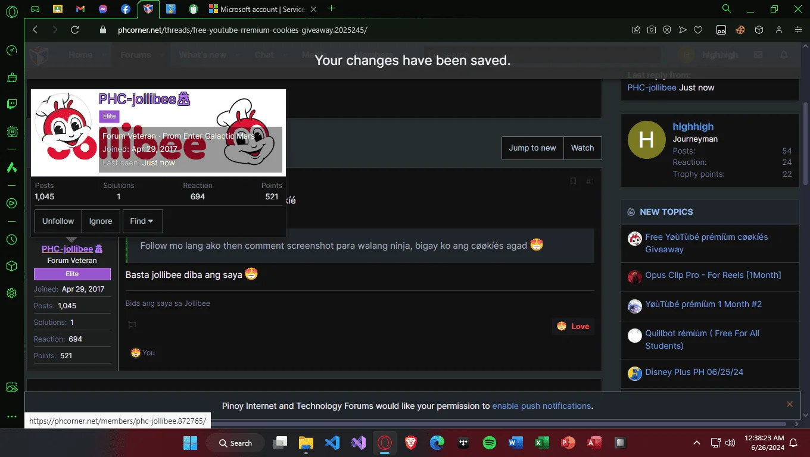Open Free YouTube premium cookies Giveaway topic
Image resolution: width=810 pixels, height=457 pixels.
[x=706, y=243]
